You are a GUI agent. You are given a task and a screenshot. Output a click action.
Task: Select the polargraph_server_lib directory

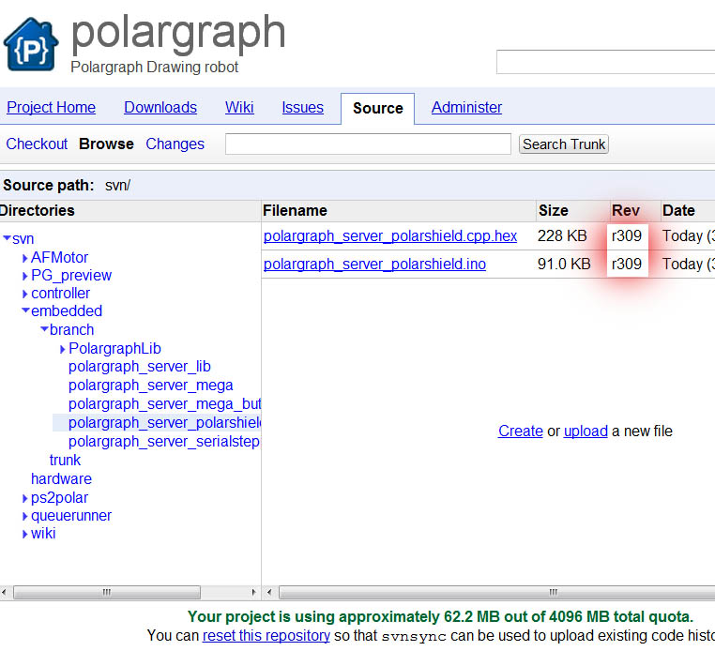140,367
